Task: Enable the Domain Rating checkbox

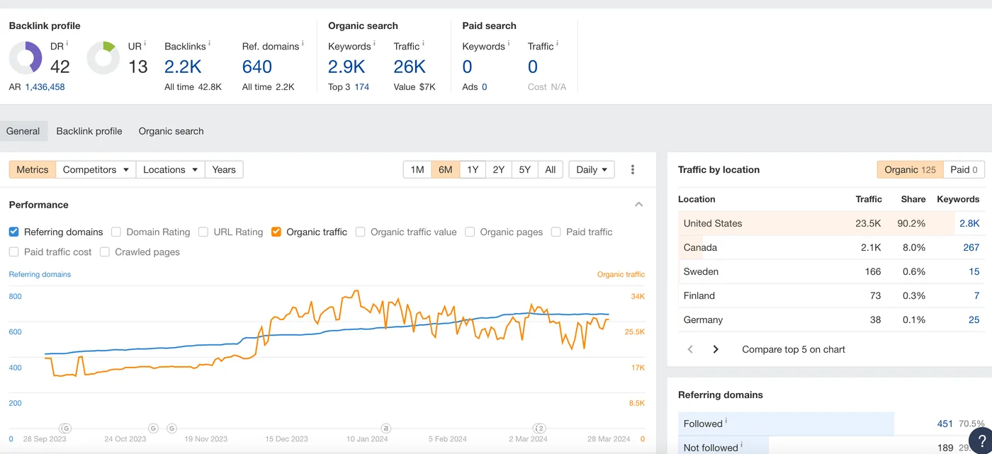Action: pyautogui.click(x=116, y=232)
